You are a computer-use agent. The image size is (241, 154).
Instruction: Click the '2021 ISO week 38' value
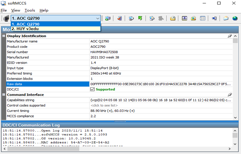[105, 57]
